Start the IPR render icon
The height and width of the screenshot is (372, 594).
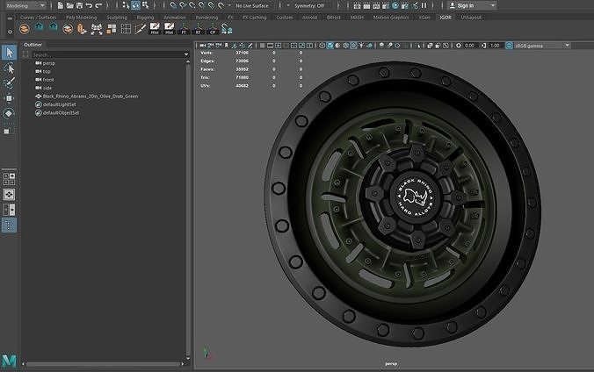click(376, 5)
